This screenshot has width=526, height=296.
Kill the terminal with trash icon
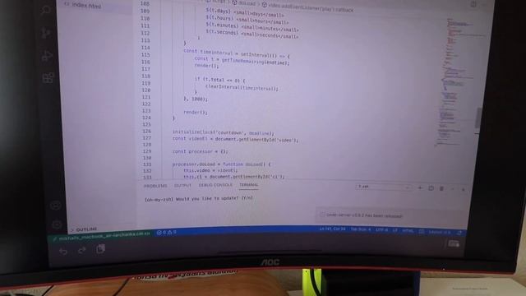(442, 188)
